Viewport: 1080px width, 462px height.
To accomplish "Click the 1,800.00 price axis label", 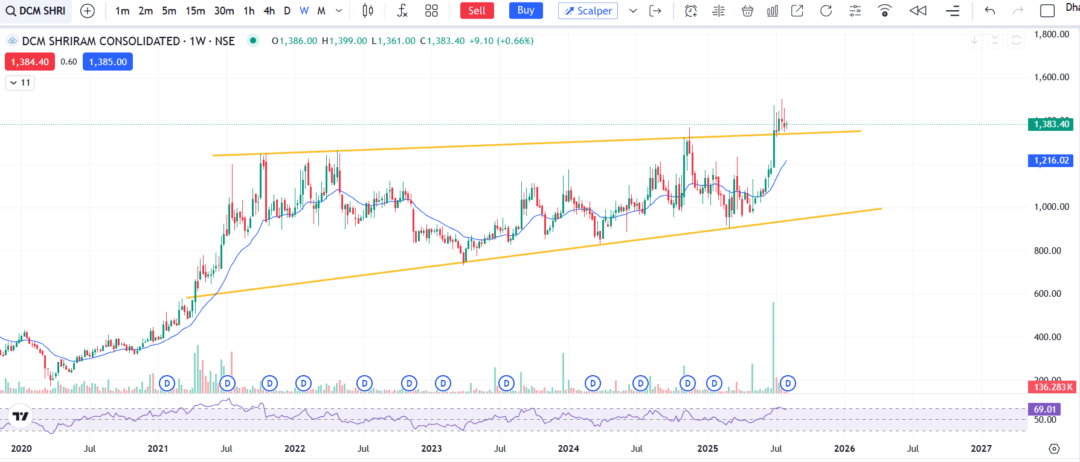I will point(1052,34).
